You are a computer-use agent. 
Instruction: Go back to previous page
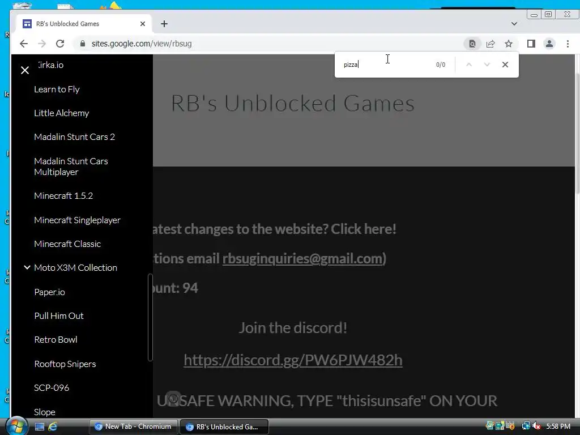(24, 44)
